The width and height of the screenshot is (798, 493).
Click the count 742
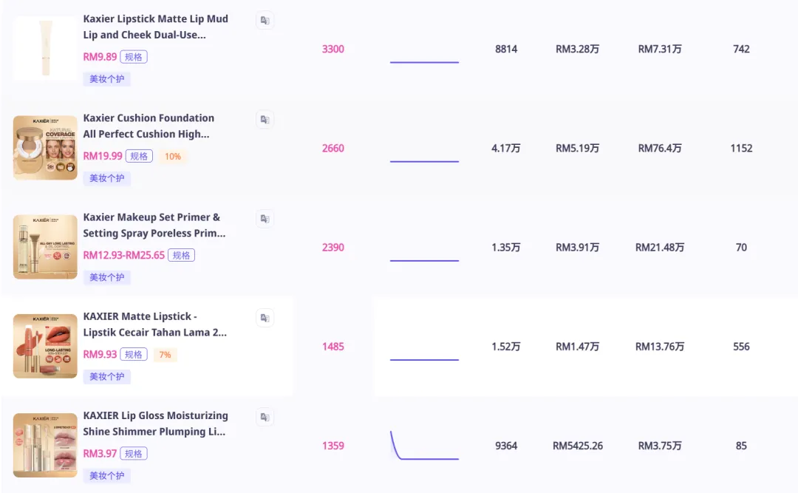(741, 49)
